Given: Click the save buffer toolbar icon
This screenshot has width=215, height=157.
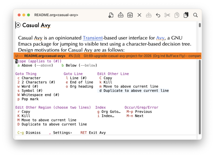Looking at the screenshot, I should (149, 15).
